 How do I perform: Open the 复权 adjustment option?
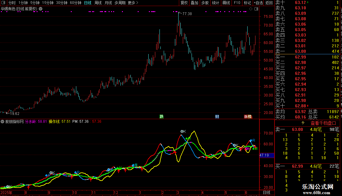coord(184,3)
